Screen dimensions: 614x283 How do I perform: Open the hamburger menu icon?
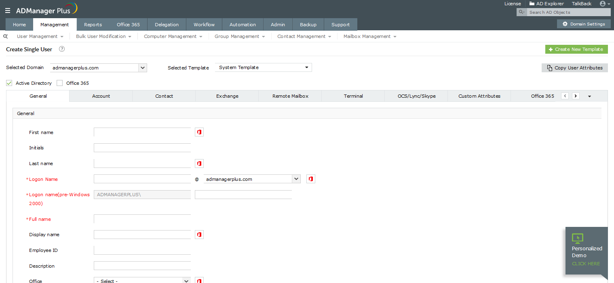(x=7, y=10)
